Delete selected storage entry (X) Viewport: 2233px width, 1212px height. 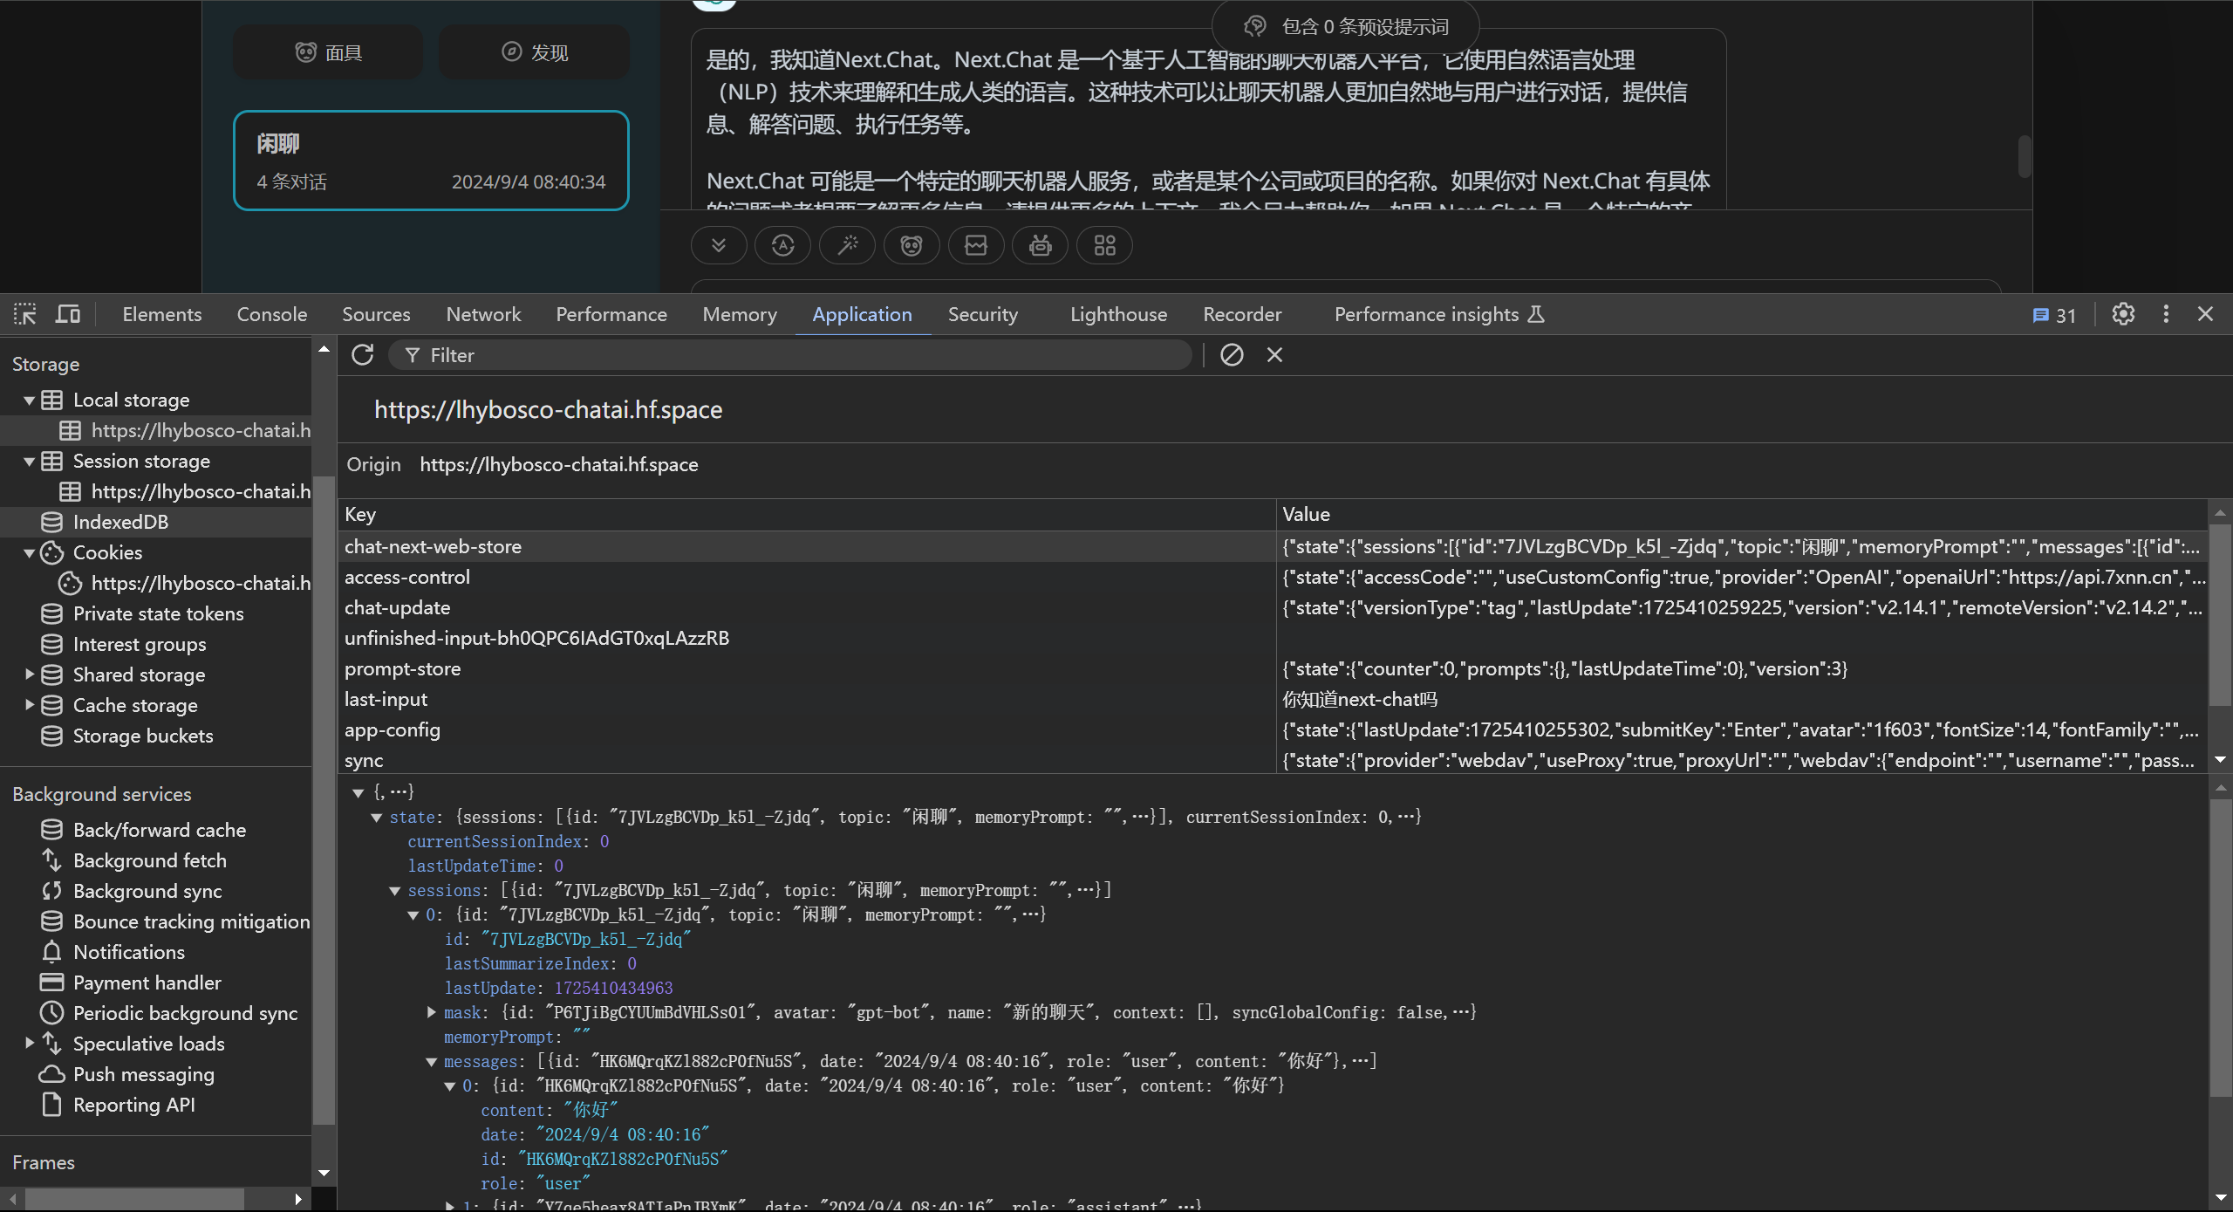pos(1274,355)
